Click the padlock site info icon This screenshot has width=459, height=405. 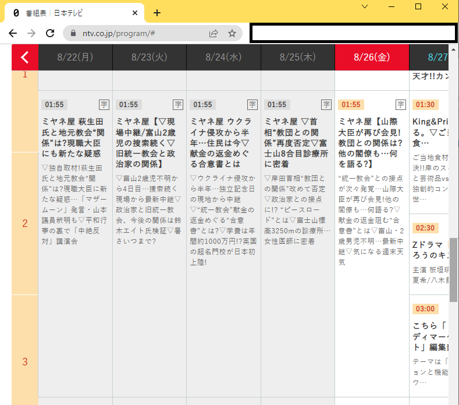point(73,33)
